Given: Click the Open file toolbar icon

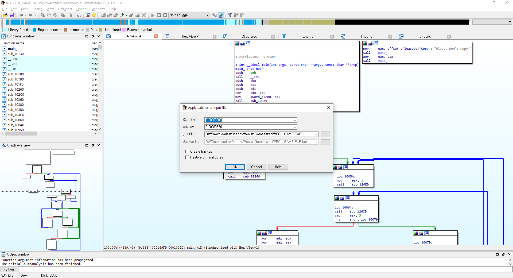Looking at the screenshot, I should coord(5,15).
